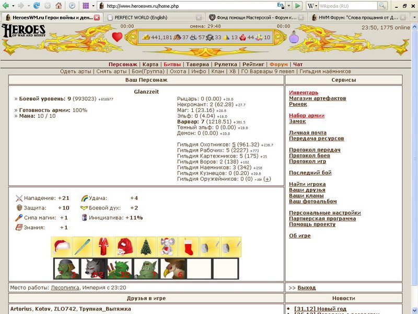418x314 pixels.
Task: Click the Выход logout link
Action: [306, 287]
